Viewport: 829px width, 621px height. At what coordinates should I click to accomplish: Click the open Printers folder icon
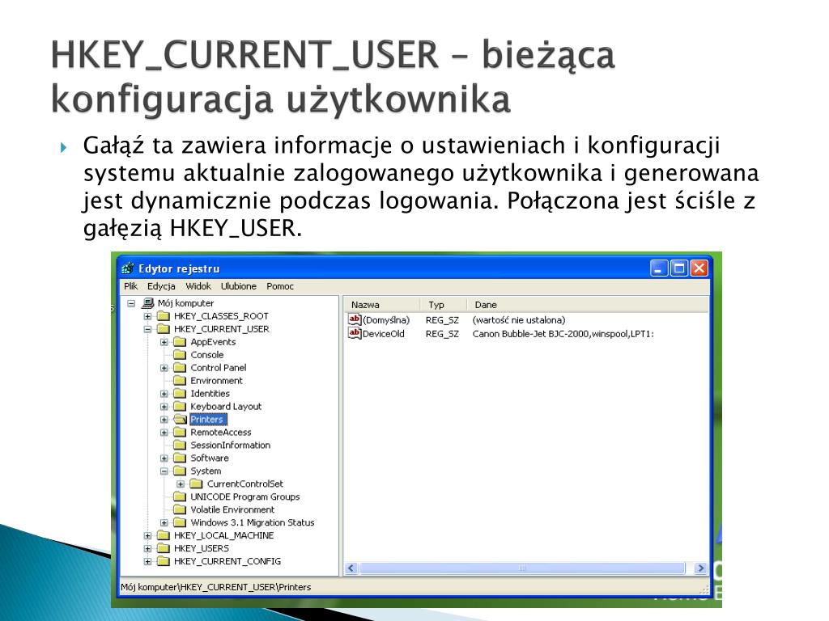coord(181,420)
